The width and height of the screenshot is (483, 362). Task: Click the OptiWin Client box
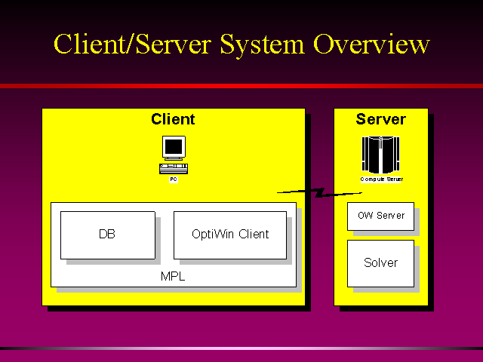[x=229, y=235]
